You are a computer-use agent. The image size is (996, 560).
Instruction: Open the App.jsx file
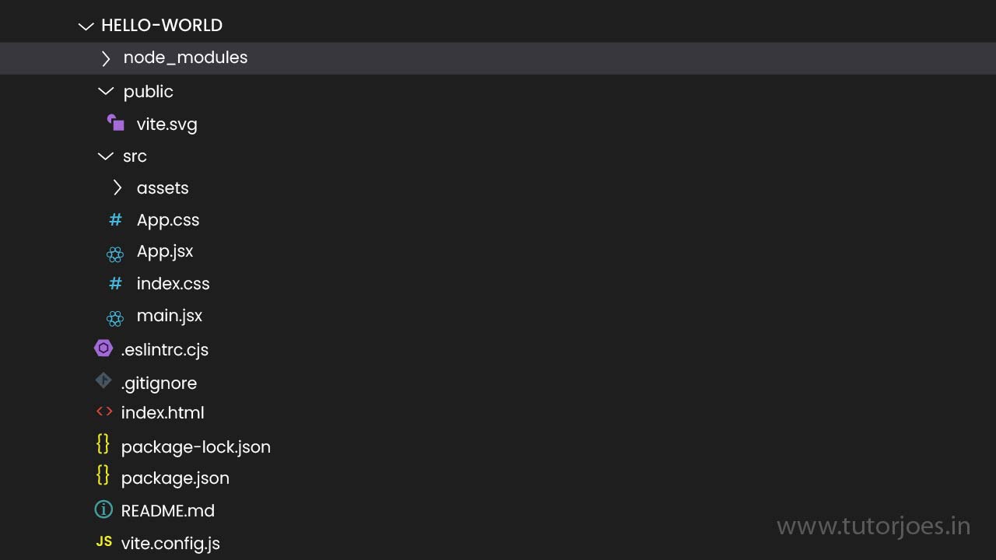pos(165,251)
